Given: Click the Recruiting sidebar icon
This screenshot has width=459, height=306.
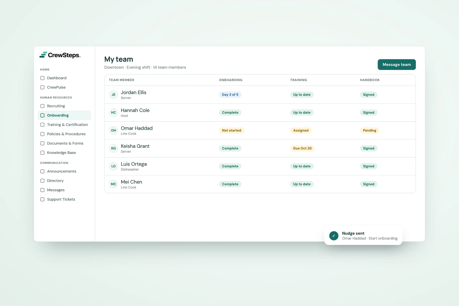Looking at the screenshot, I should tap(43, 106).
